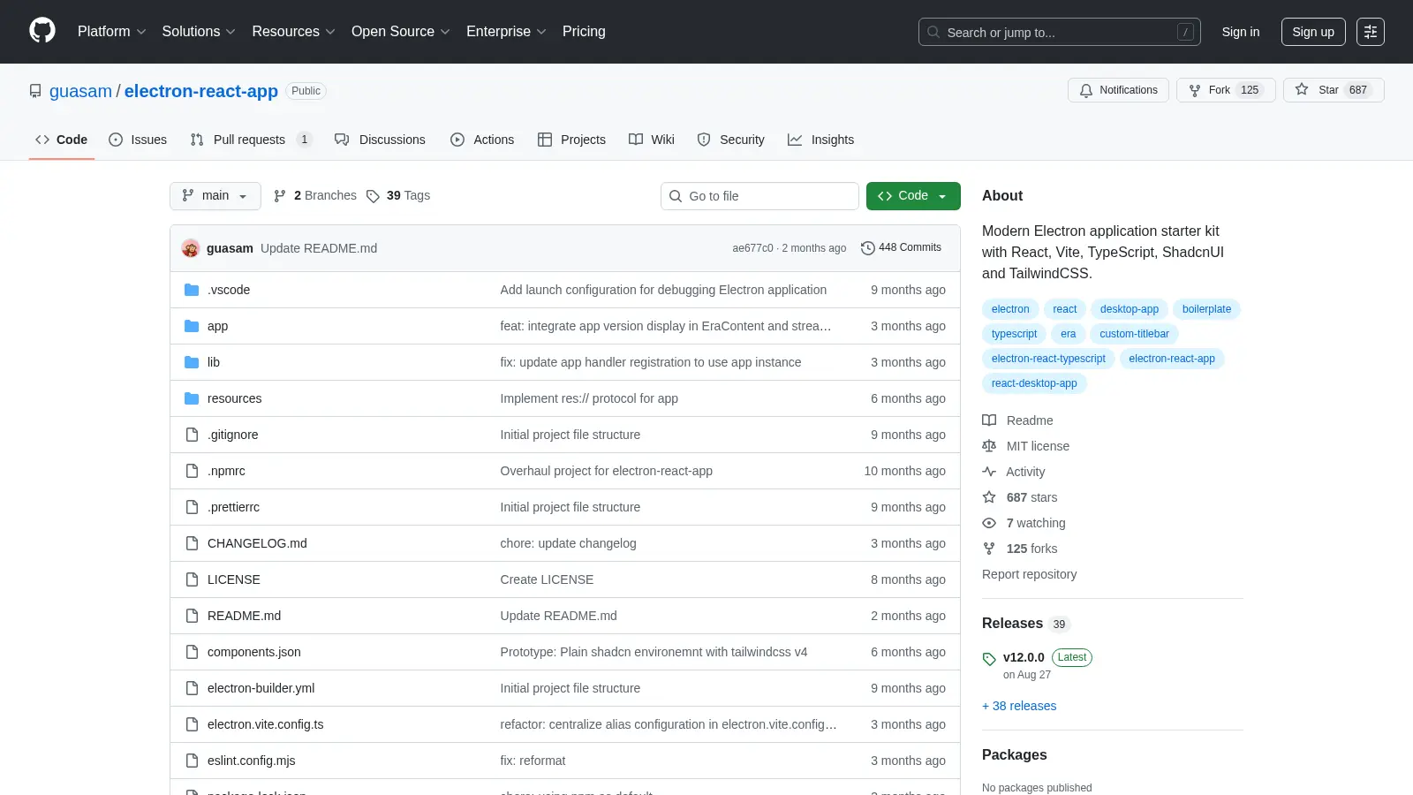This screenshot has width=1413, height=795.
Task: View the 2 Branches link
Action: coord(315,196)
